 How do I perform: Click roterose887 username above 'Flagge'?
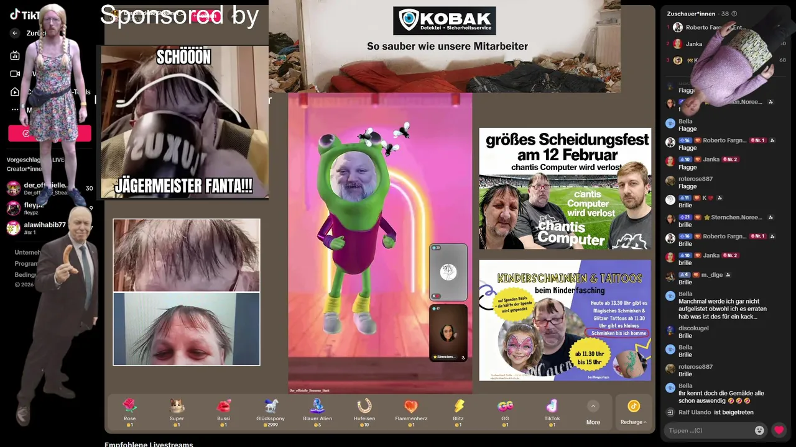[x=695, y=179]
